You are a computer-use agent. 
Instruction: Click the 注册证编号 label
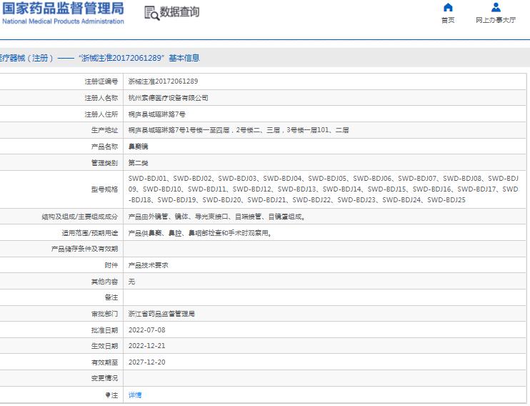[101, 81]
